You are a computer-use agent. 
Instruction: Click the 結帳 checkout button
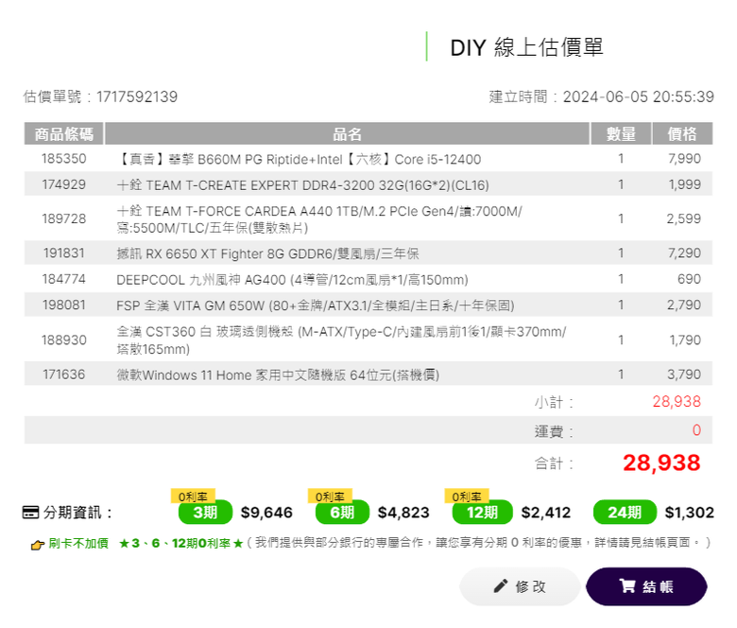point(646,586)
